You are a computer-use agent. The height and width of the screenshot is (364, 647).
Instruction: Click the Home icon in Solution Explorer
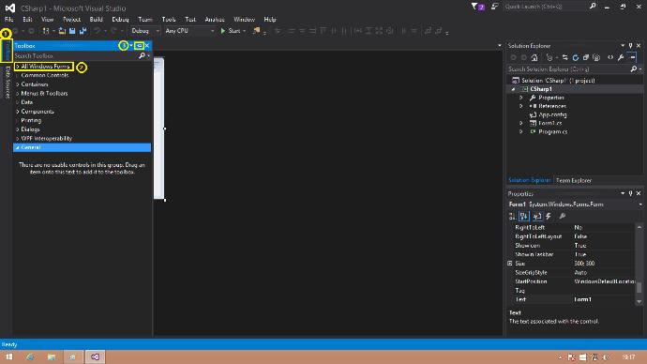[534, 58]
